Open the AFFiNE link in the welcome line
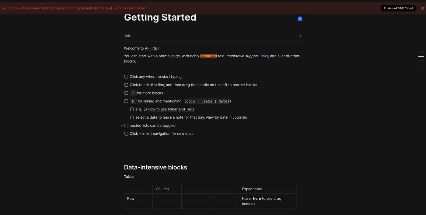The width and height of the screenshot is (426, 215). click(151, 48)
